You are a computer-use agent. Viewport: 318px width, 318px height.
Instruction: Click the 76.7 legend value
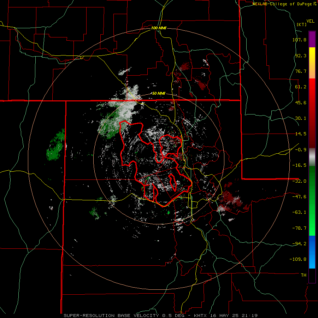click(x=301, y=71)
